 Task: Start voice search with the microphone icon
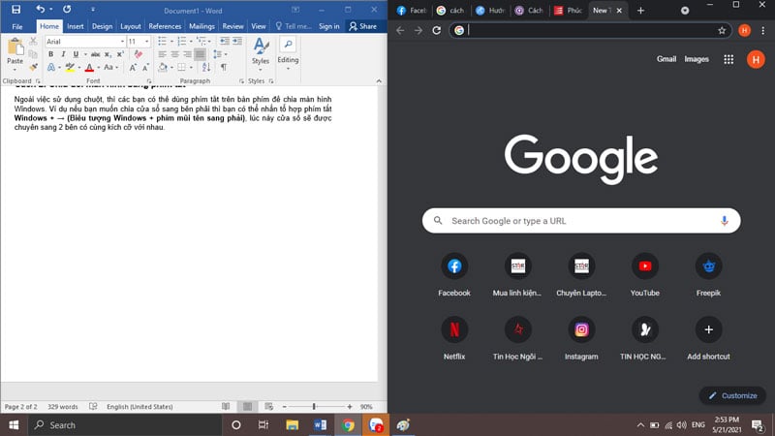pos(724,221)
